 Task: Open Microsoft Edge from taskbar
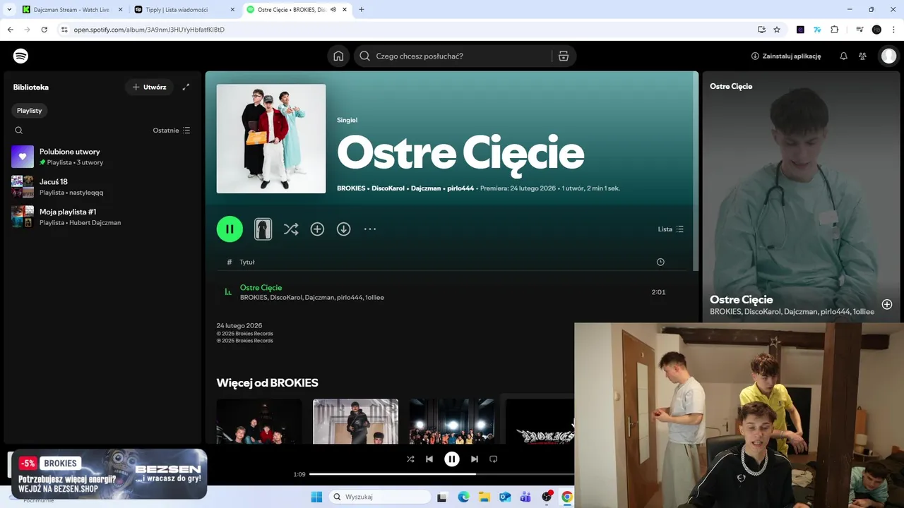point(463,497)
